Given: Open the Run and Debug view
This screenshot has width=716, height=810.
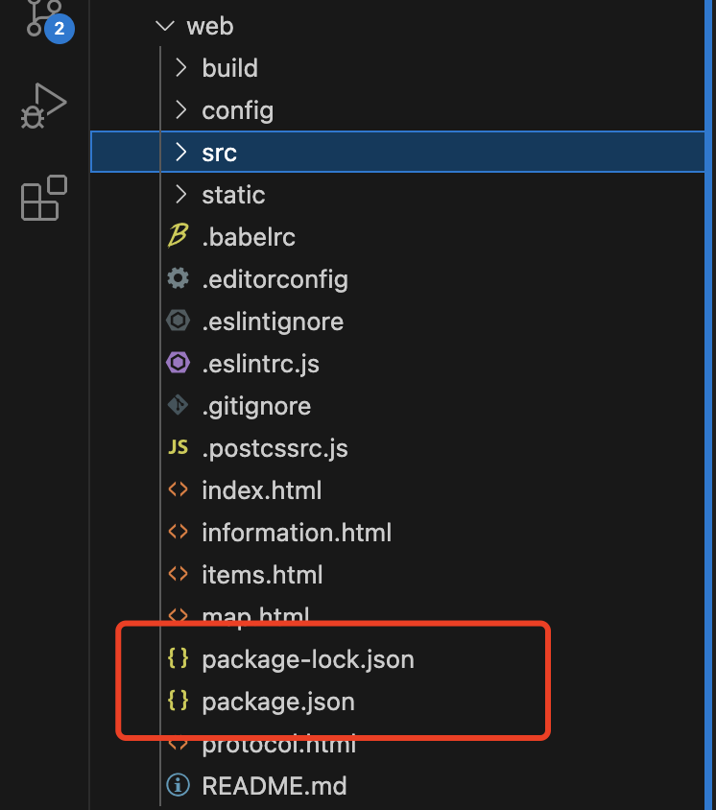Looking at the screenshot, I should pos(42,106).
